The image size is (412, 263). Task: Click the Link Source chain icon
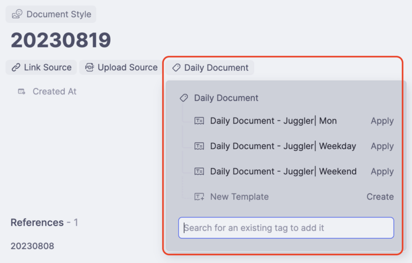click(16, 68)
